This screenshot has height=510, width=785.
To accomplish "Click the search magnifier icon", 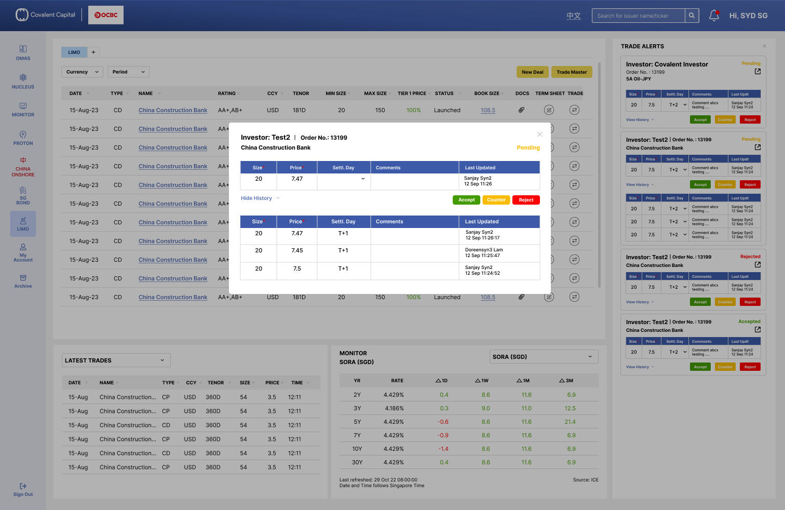I will coord(692,16).
